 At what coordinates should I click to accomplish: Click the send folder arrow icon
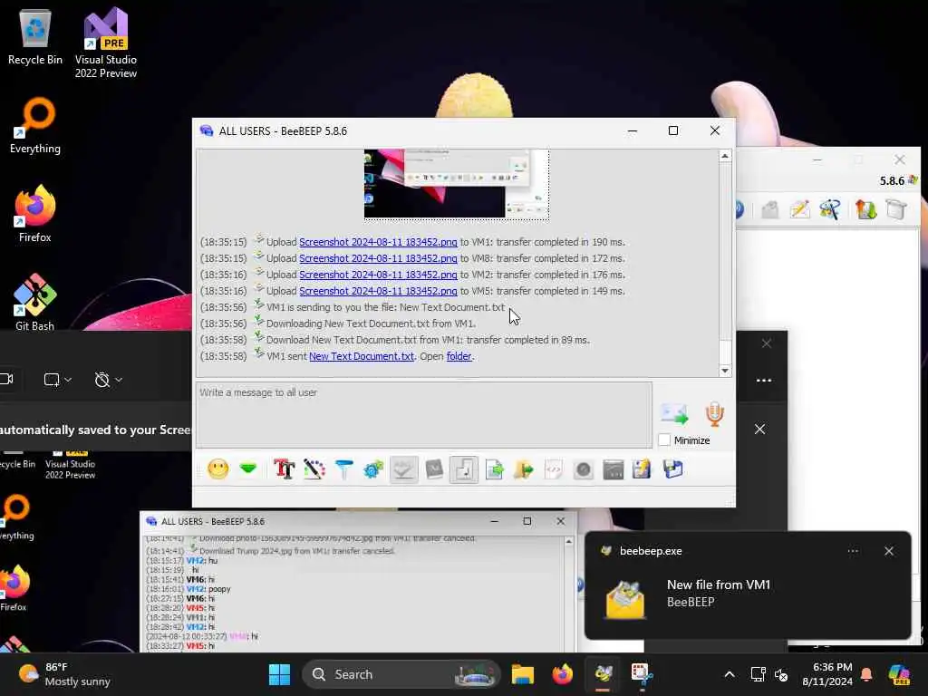click(x=524, y=470)
